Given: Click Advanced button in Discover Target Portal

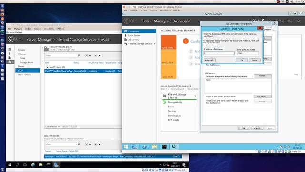Looking at the screenshot, I should point(210,60).
